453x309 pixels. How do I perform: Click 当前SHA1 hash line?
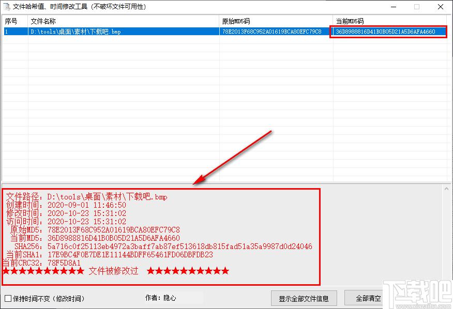110,255
